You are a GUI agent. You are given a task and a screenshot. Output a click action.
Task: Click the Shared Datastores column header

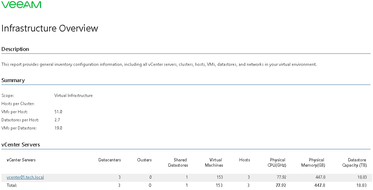(x=178, y=162)
